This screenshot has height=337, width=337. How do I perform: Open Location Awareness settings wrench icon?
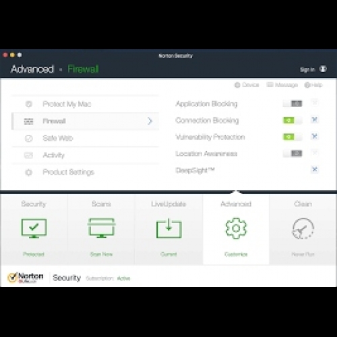pos(315,153)
